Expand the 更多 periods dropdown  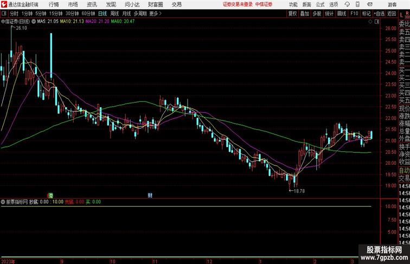point(155,14)
